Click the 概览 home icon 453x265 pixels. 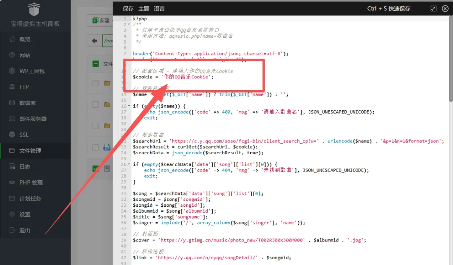click(x=12, y=39)
